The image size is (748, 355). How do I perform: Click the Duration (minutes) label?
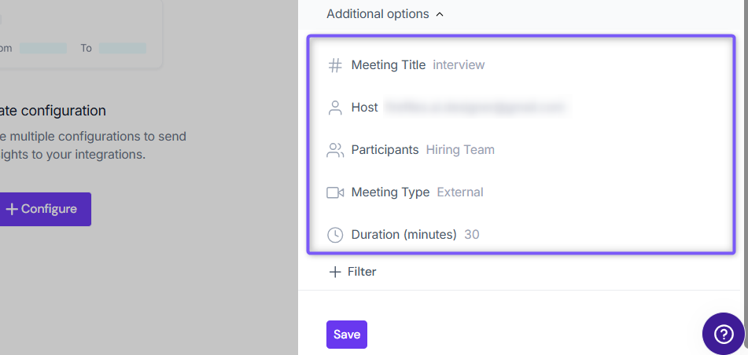(403, 235)
